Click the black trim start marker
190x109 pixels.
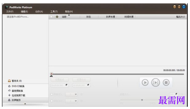point(51,76)
